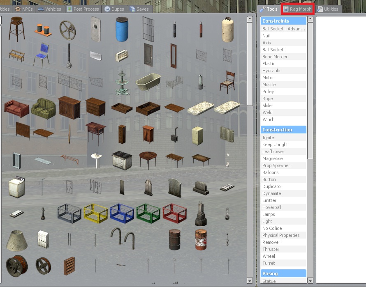
Task: Click the tool list scroll-up arrow
Action: [310, 19]
